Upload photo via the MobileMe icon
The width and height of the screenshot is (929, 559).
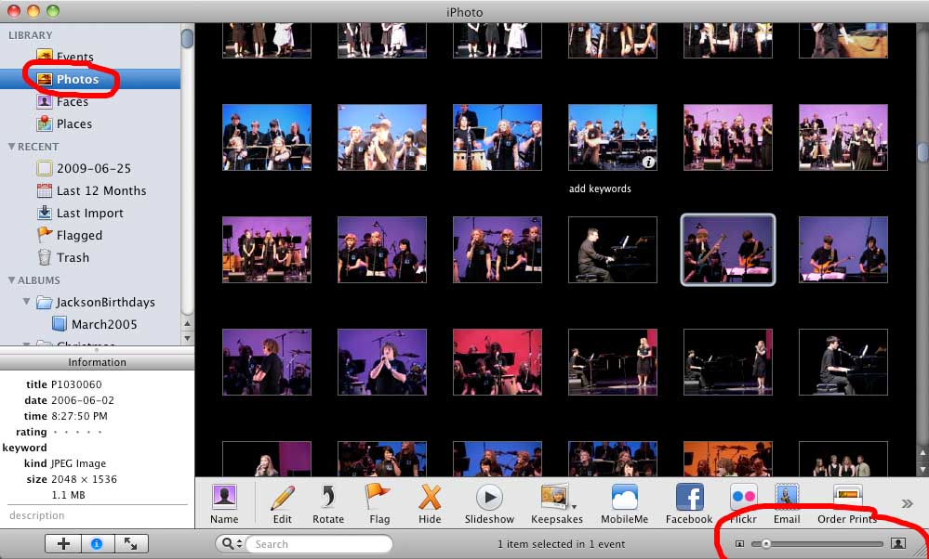point(624,501)
